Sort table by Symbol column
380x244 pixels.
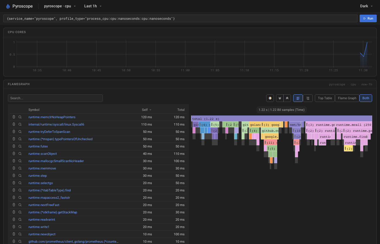[34, 110]
